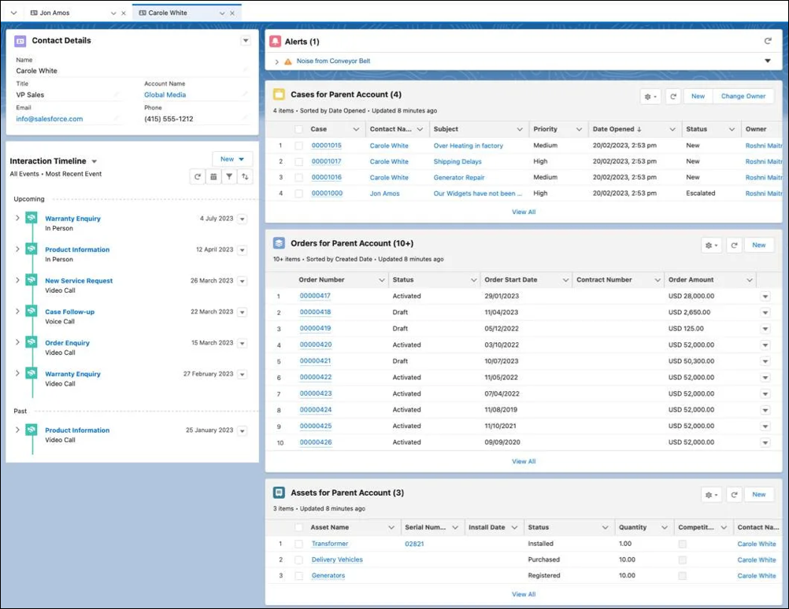This screenshot has height=609, width=789.
Task: Click the Contact Details card icon
Action: pyautogui.click(x=20, y=41)
